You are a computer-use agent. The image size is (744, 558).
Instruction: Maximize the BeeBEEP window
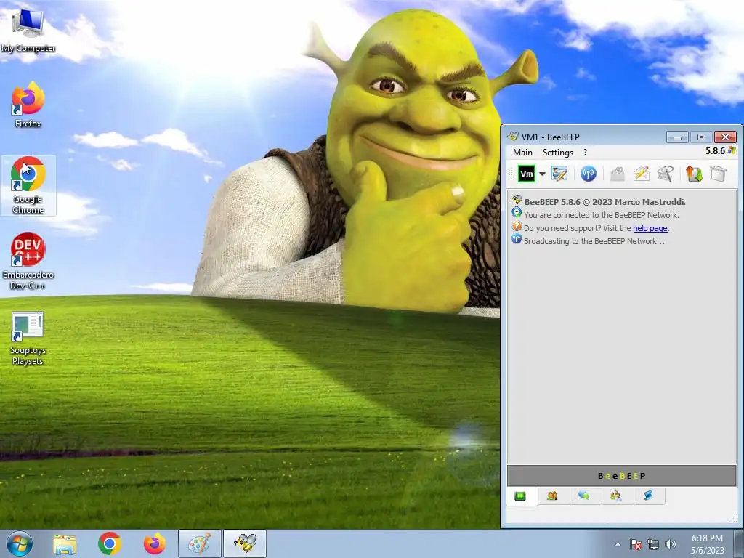(701, 137)
